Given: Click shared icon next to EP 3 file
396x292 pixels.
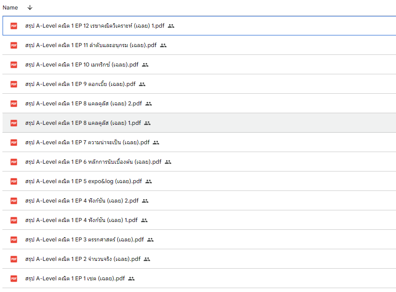Looking at the screenshot, I should click(x=150, y=240).
